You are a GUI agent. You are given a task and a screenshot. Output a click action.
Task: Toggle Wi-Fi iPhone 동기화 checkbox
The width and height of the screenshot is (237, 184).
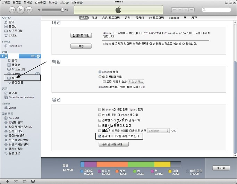click(x=100, y=115)
